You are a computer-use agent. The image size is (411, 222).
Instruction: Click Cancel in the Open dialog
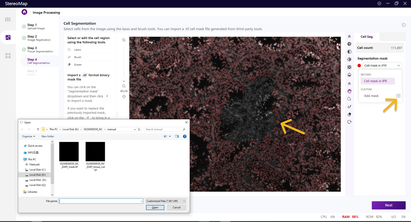tap(176, 208)
